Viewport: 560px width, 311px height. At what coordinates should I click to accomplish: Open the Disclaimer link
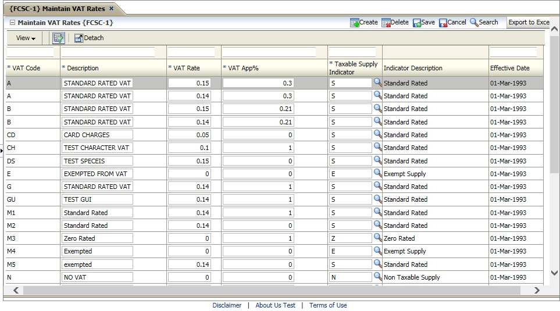click(227, 305)
